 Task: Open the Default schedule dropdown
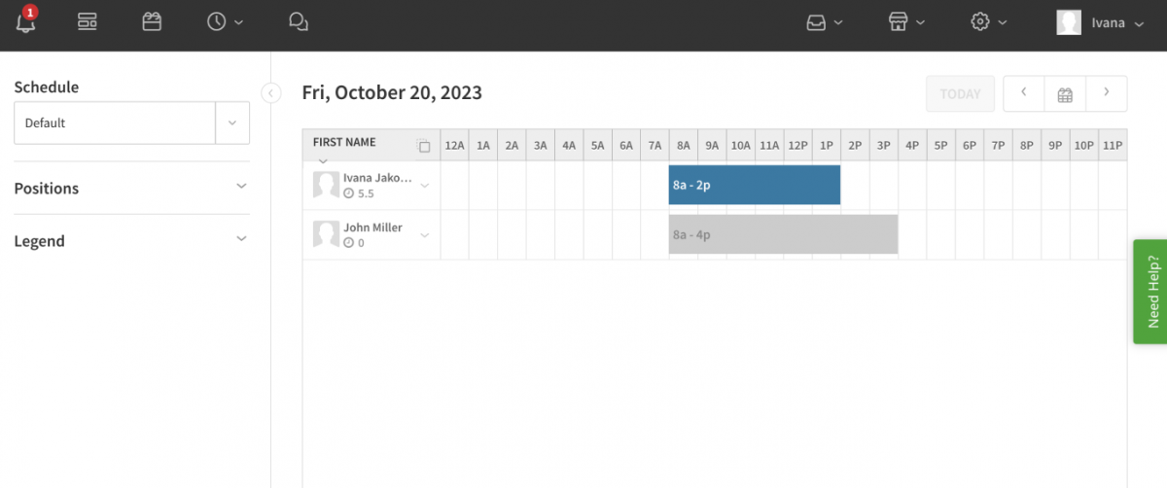(131, 123)
